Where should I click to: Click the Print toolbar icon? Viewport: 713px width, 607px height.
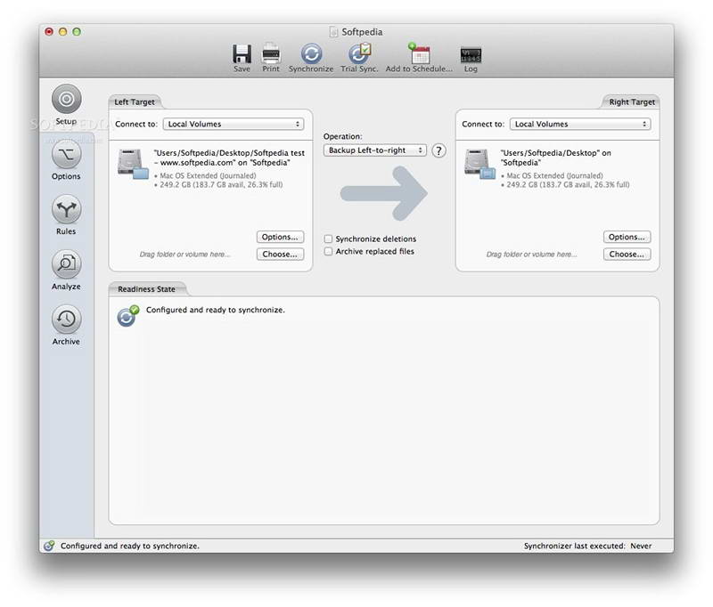271,54
